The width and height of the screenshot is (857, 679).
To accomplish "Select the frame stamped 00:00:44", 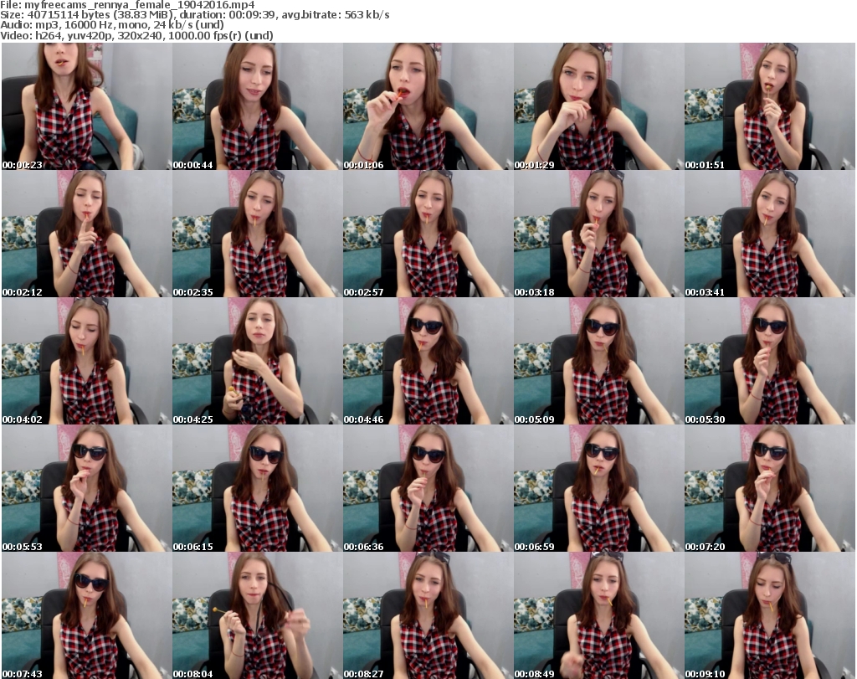I will click(258, 106).
